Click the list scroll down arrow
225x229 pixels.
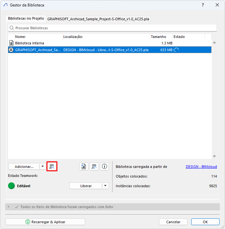214,156
